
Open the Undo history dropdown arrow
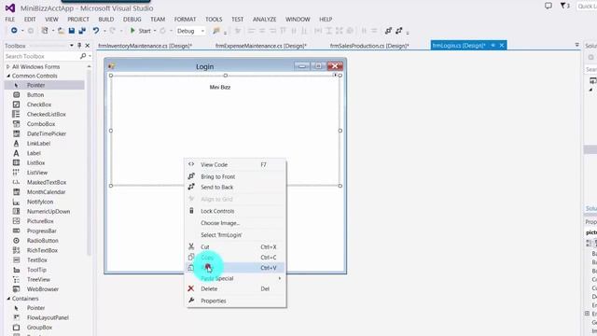tap(104, 31)
